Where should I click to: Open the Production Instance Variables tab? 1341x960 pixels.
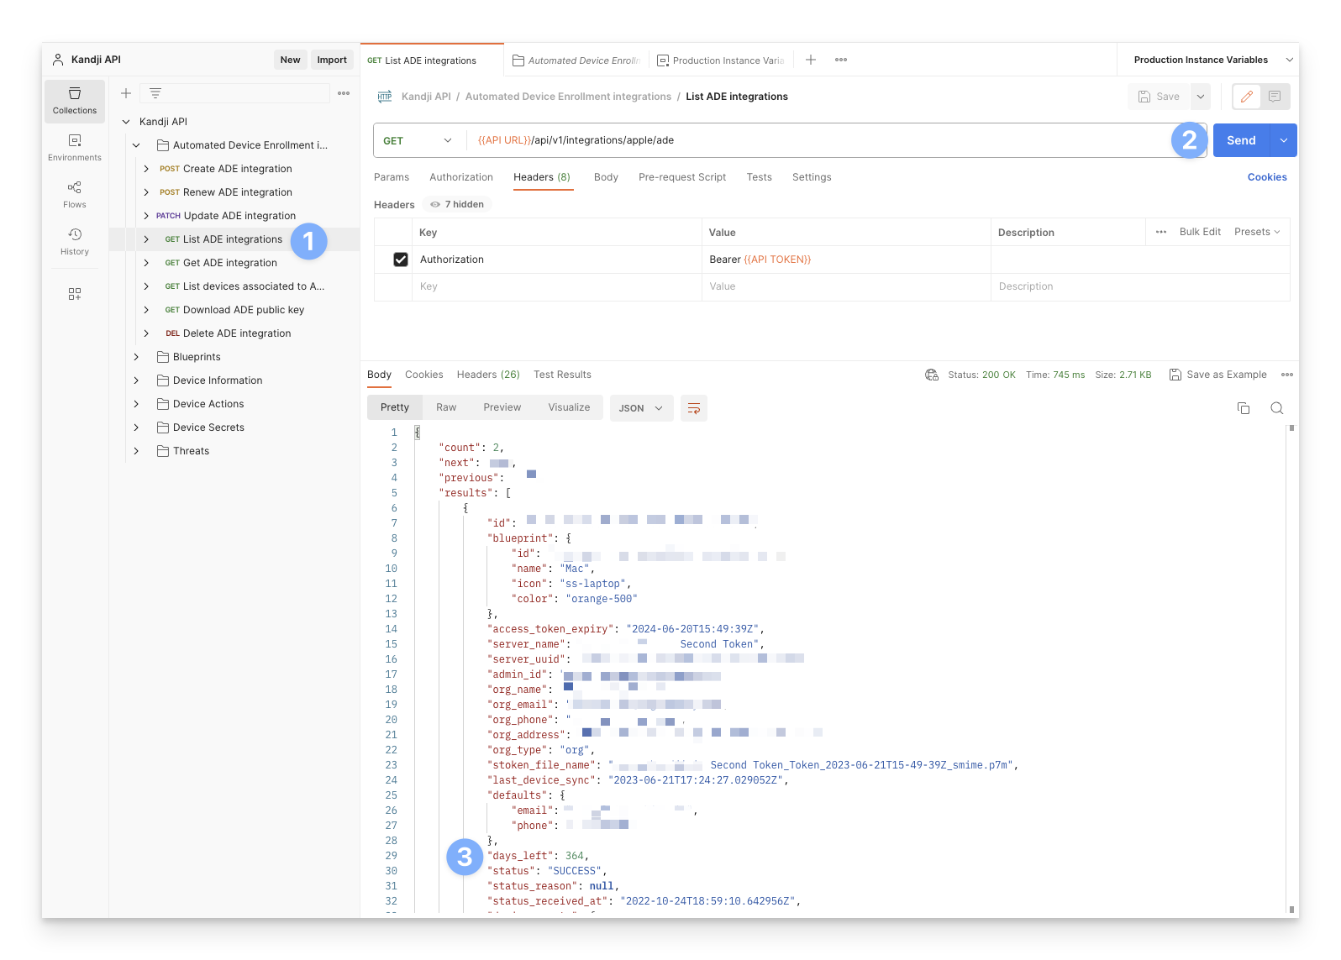coord(721,60)
